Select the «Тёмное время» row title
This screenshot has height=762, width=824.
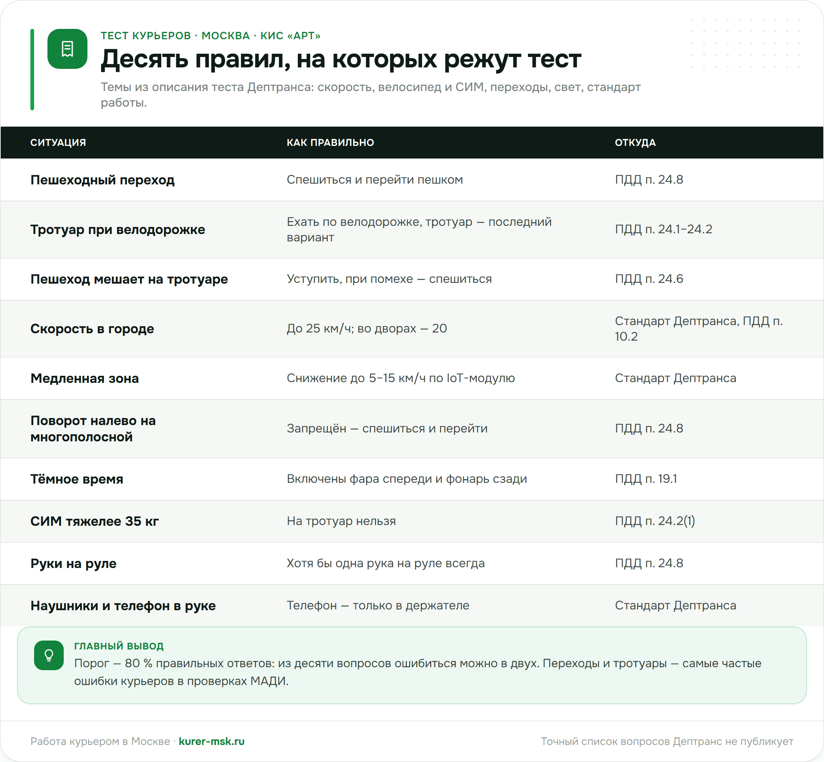tap(77, 479)
